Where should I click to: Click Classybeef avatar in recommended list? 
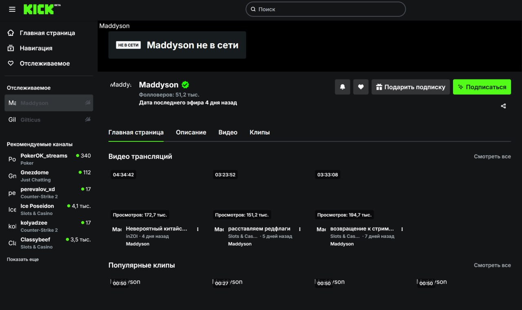12,243
